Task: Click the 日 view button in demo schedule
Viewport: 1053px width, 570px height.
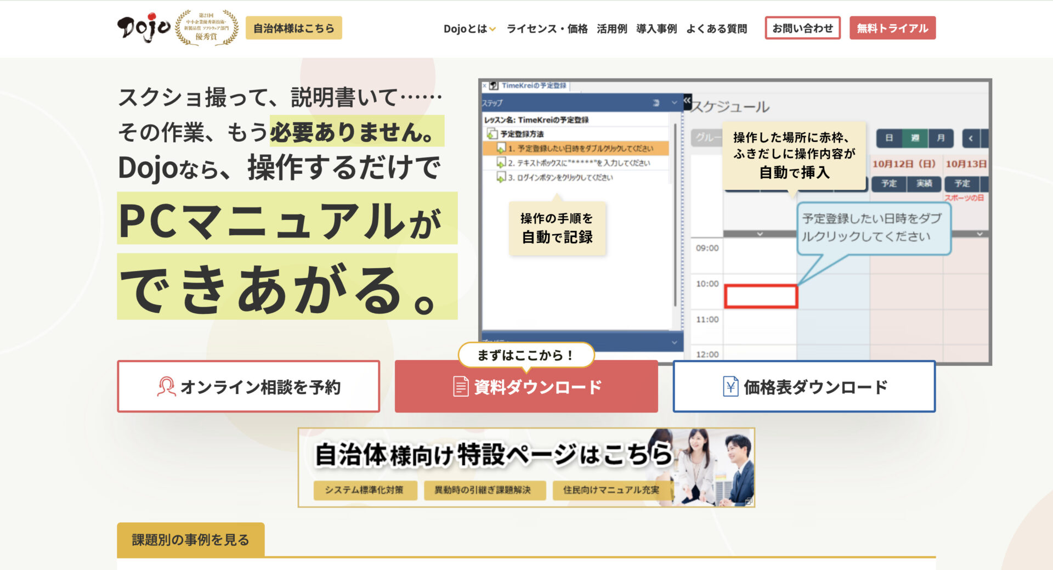Action: 889,138
